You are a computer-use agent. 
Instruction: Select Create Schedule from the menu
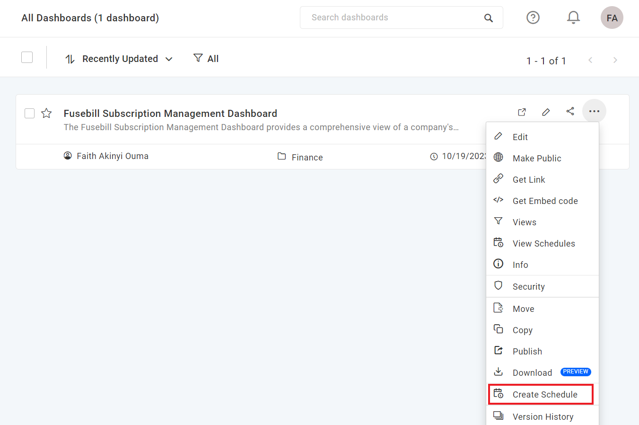544,394
